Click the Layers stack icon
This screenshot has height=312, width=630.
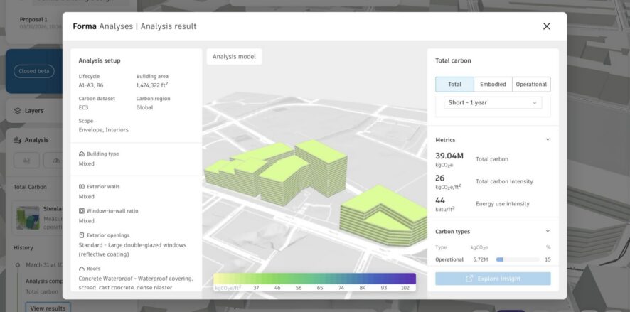pyautogui.click(x=18, y=111)
